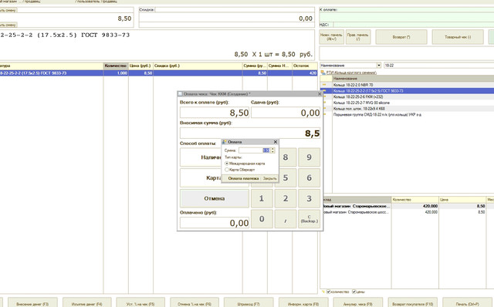Click the Сумма input field in Оплата dialog
The width and height of the screenshot is (494, 307).
pos(254,150)
